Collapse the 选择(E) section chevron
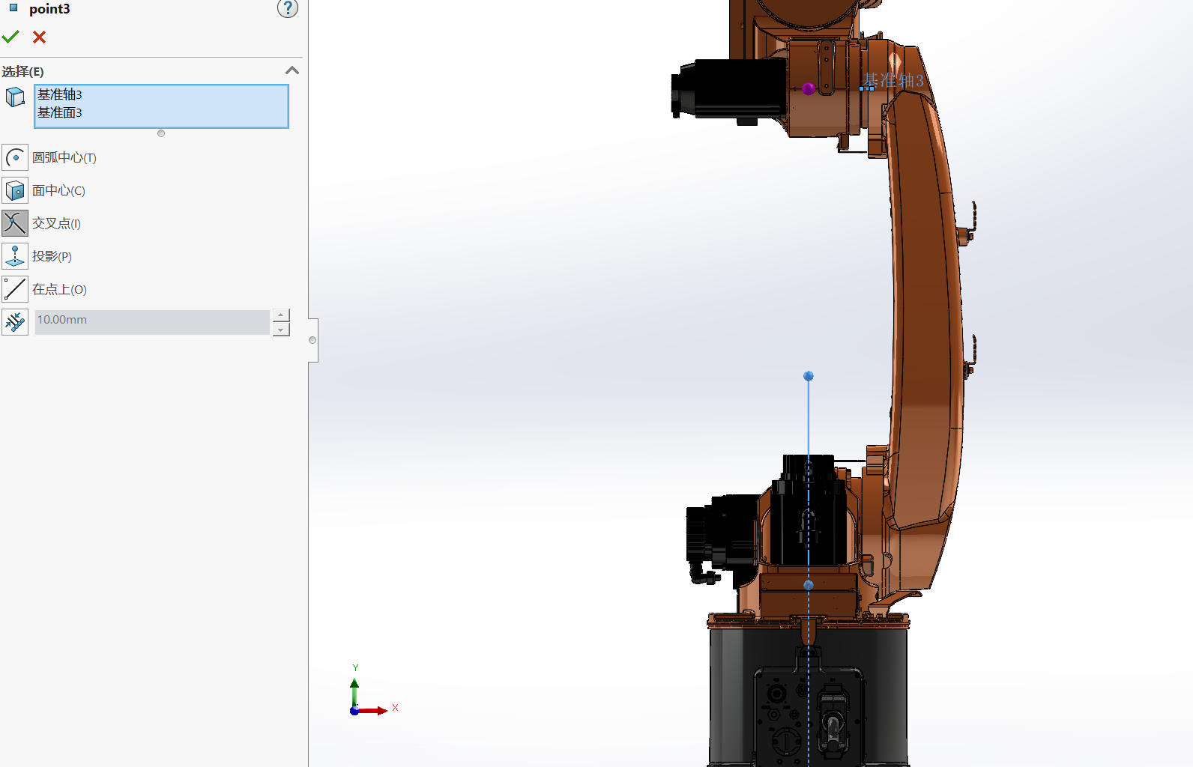Image resolution: width=1193 pixels, height=767 pixels. click(292, 70)
